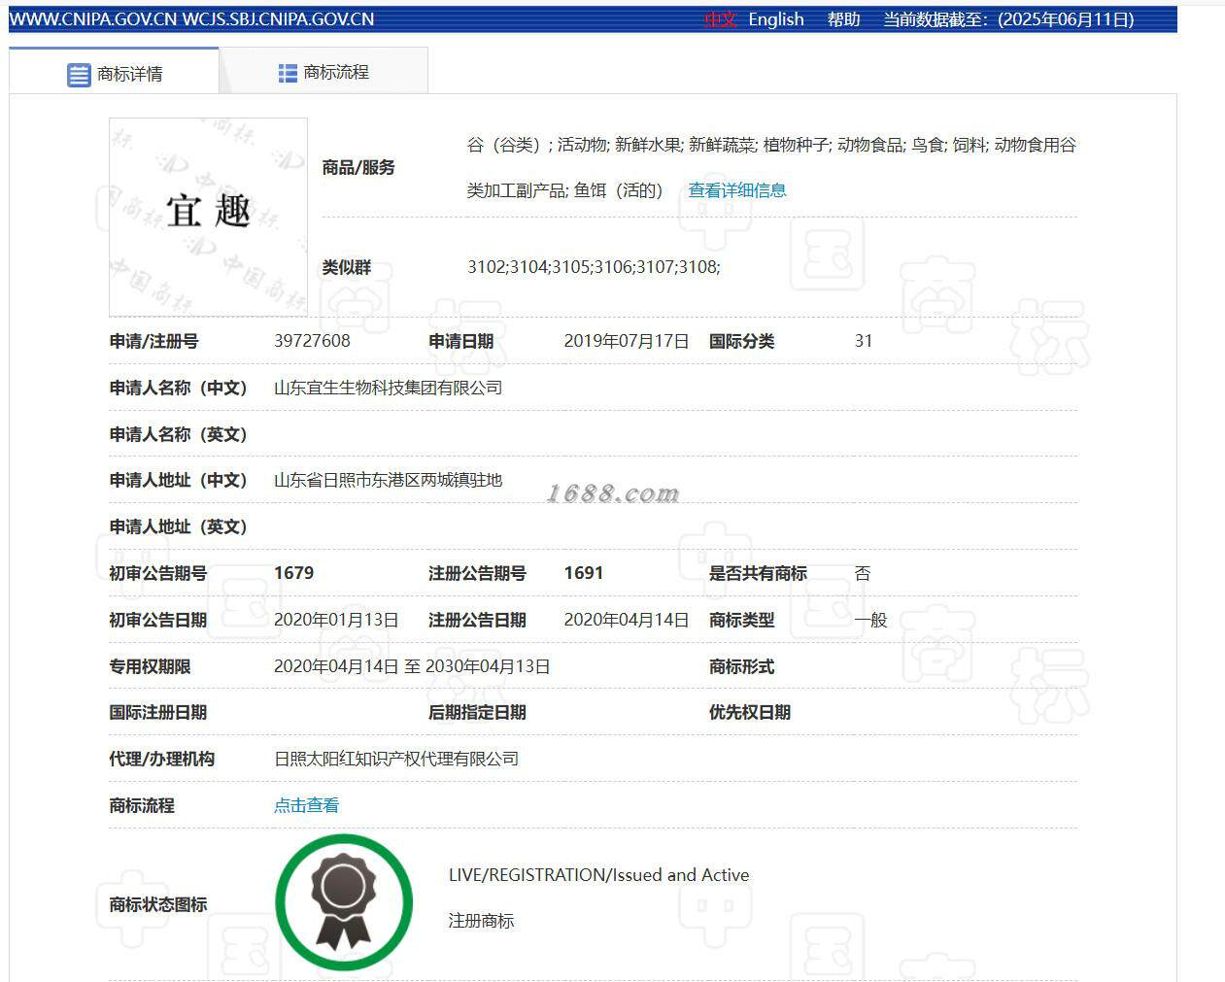Select trademark type value 一般
This screenshot has height=982, width=1225.
(x=870, y=620)
